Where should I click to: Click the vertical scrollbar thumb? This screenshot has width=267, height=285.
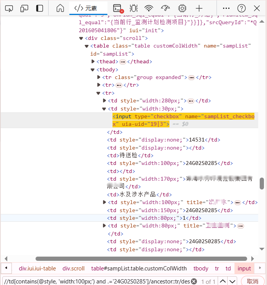[262, 183]
